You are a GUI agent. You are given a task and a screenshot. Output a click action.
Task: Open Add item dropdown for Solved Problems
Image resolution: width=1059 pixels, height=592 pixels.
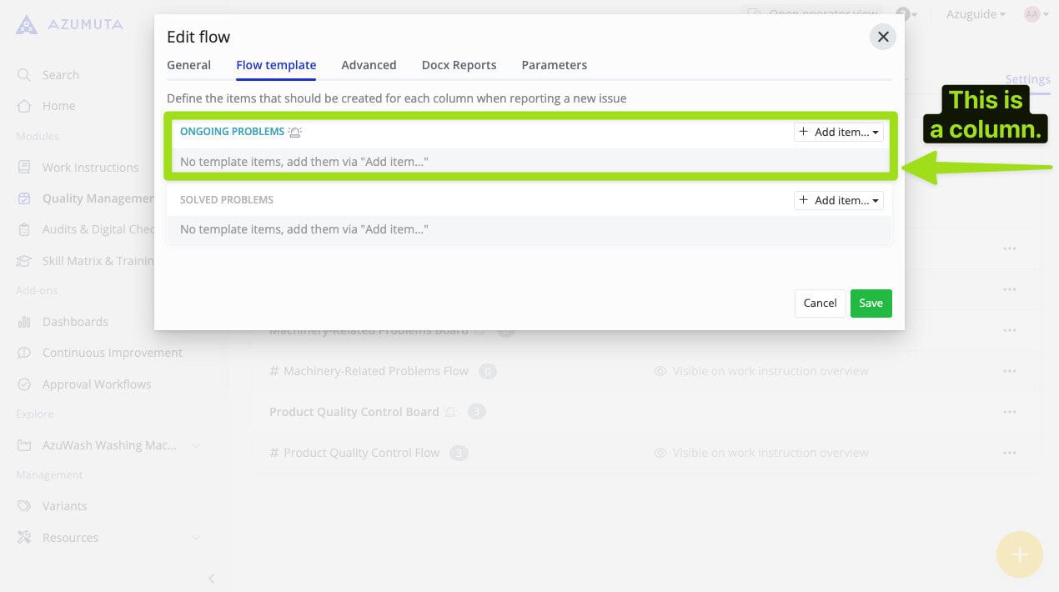click(838, 200)
